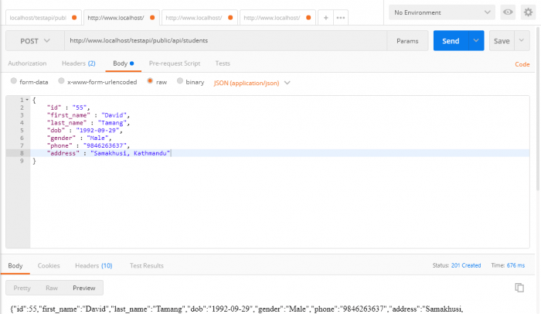Open the request Authorization tab
This screenshot has height=314, width=541.
point(27,63)
